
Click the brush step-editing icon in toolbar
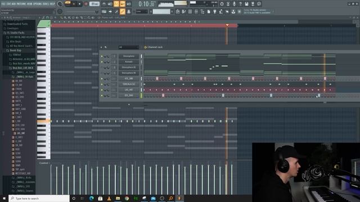point(116,11)
